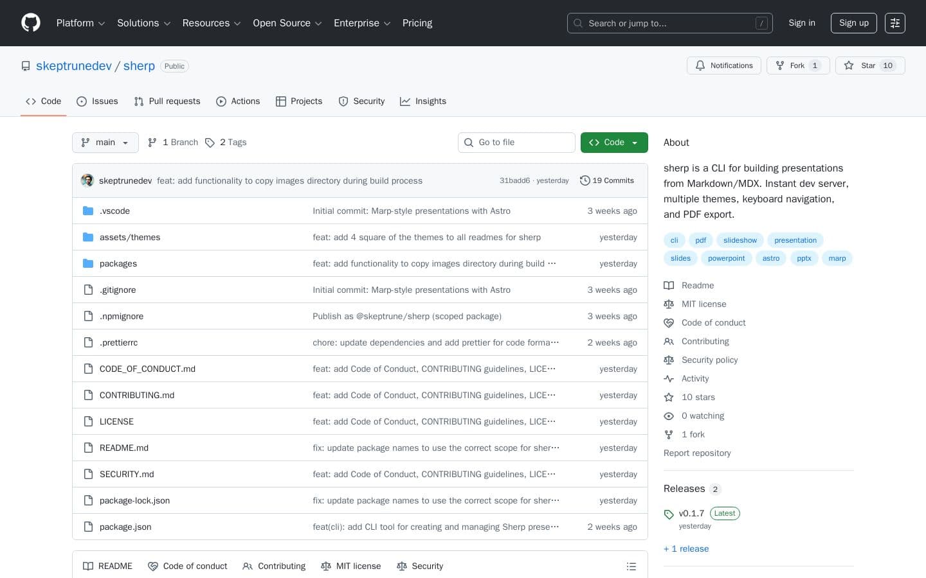Switch to the Pull requests tab
926x578 pixels.
tap(167, 101)
